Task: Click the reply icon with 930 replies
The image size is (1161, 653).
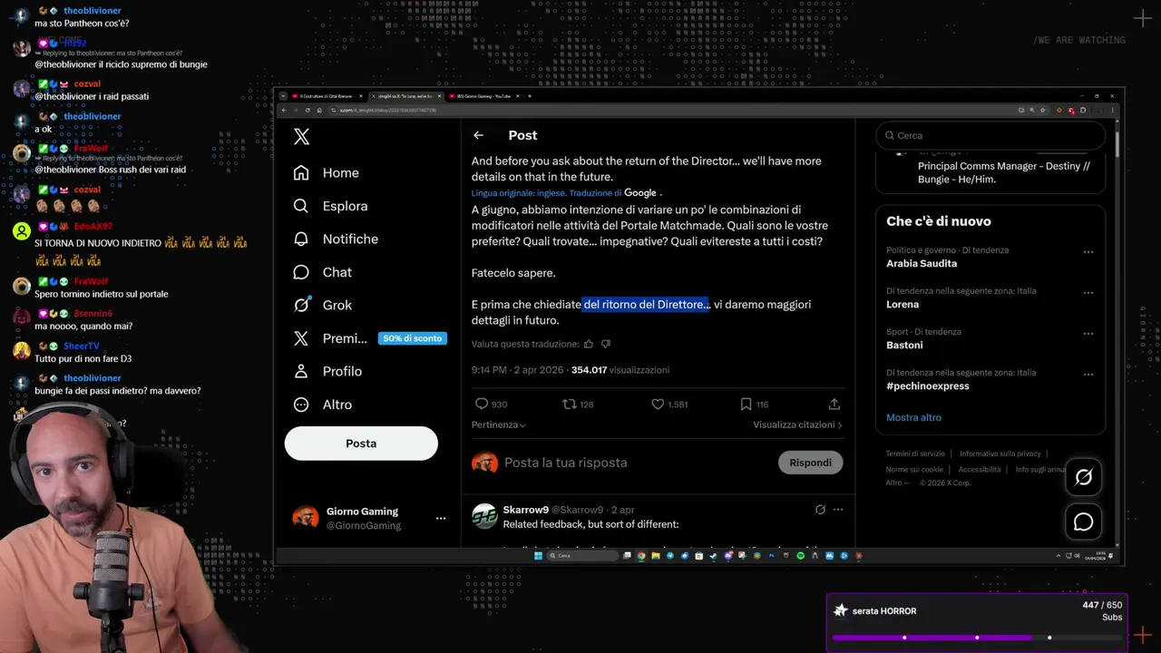Action: click(482, 404)
